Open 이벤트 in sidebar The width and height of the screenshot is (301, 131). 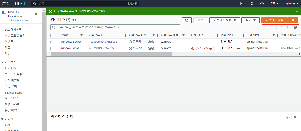(9, 41)
